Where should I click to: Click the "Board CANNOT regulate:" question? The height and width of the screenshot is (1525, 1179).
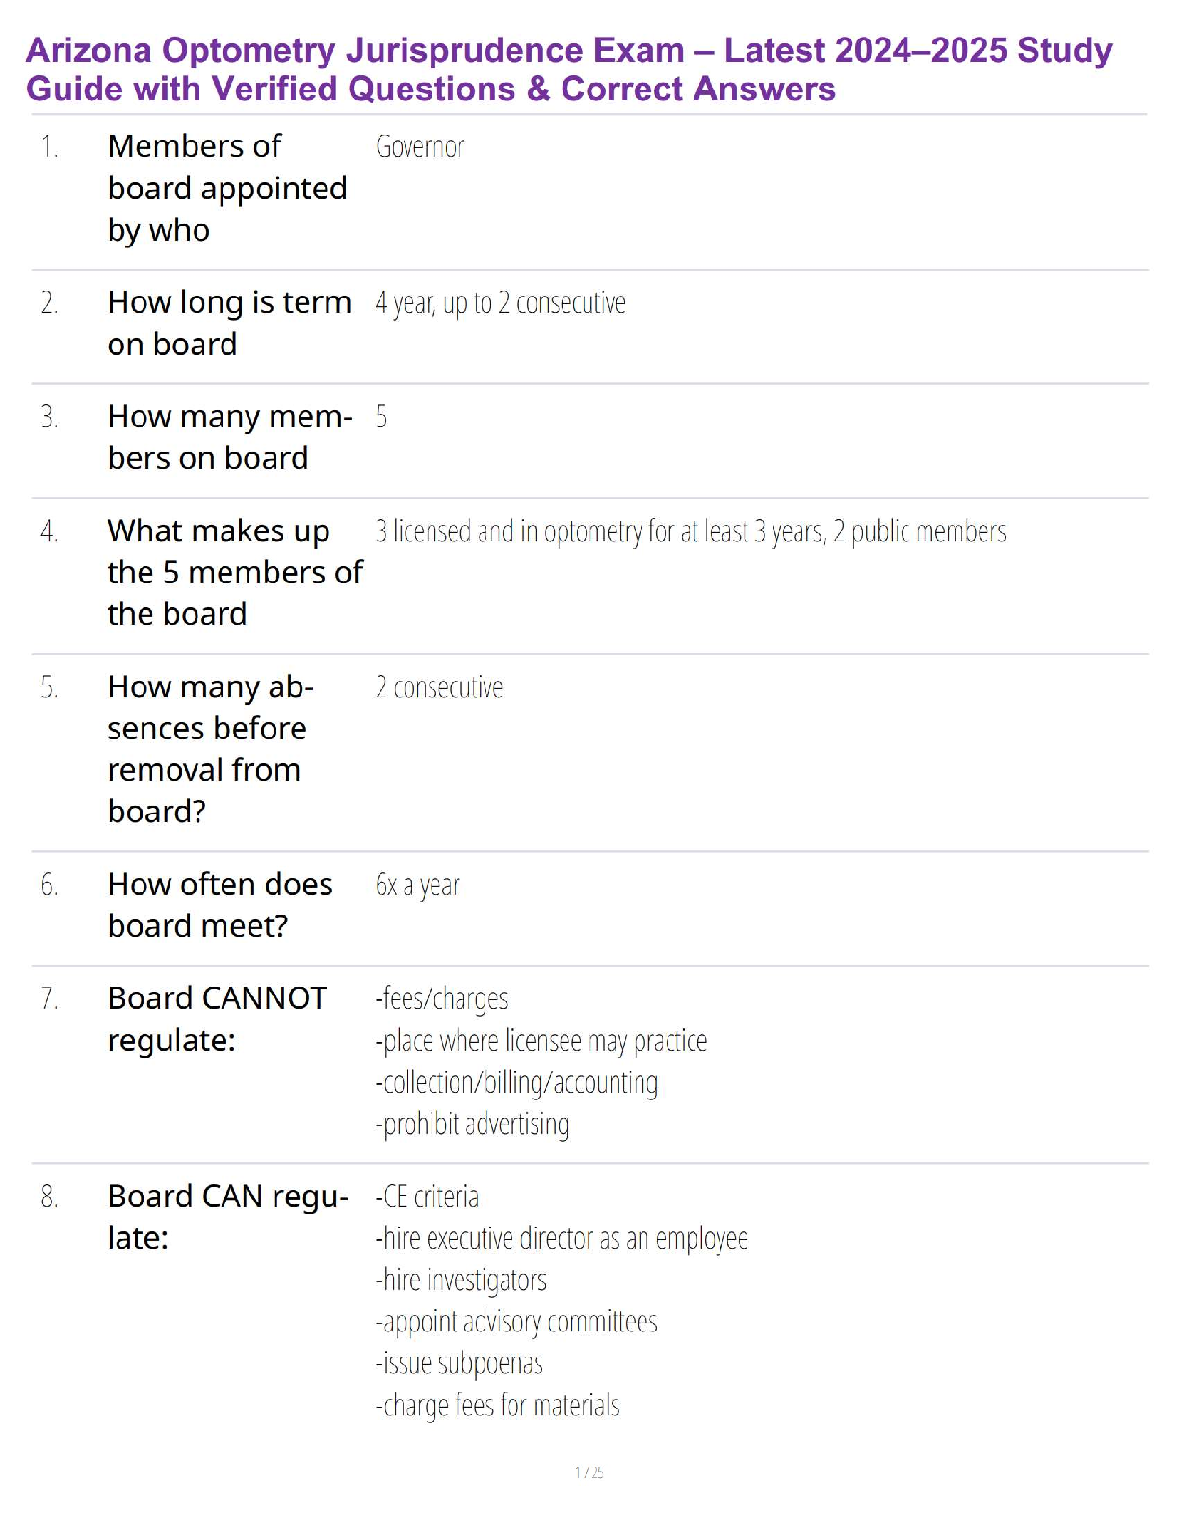point(217,1019)
